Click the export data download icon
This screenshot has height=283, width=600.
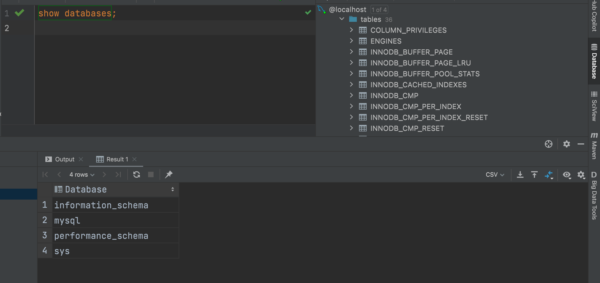pyautogui.click(x=520, y=174)
